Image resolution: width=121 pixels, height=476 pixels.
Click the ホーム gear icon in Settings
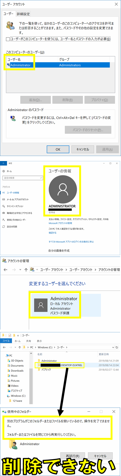click(x=4, y=171)
